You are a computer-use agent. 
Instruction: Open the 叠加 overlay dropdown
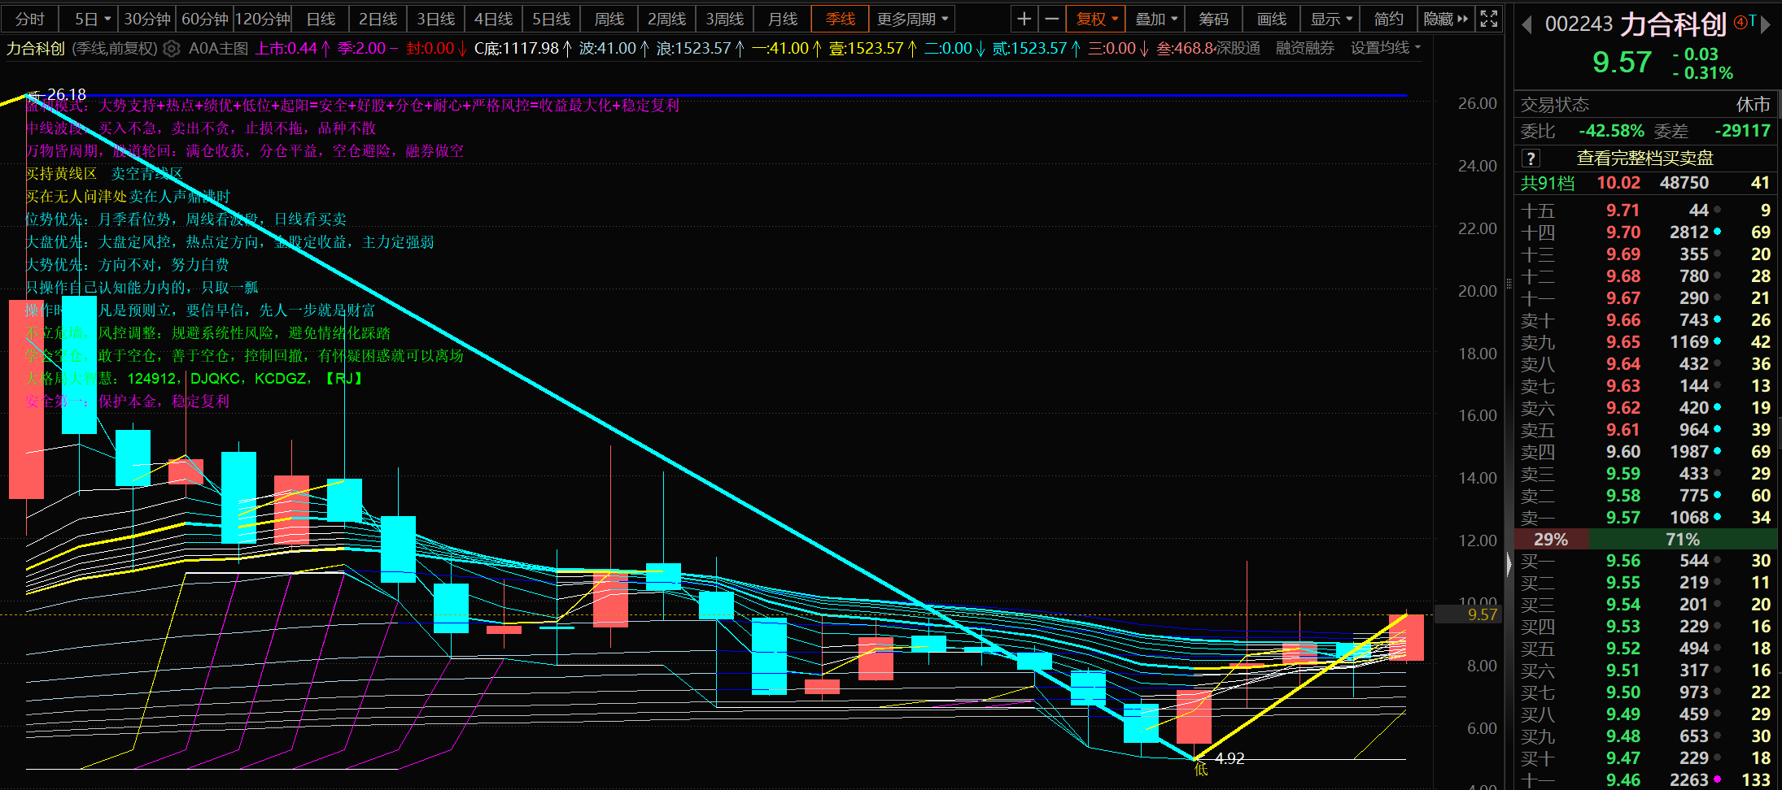(1155, 19)
